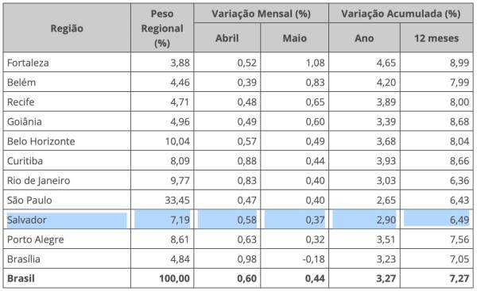Screen dimensions: 477x291
Task: Select Brasil's 12 meses total 7,27
Action: [460, 278]
